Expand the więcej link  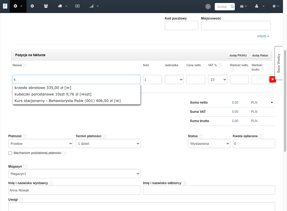[263, 36]
